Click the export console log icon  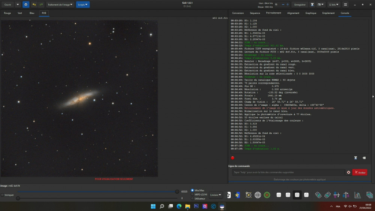pyautogui.click(x=355, y=158)
